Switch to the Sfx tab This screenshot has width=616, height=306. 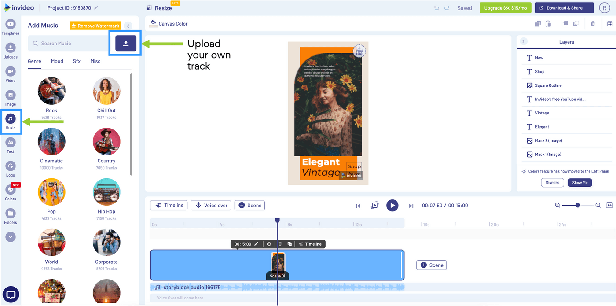pos(77,61)
